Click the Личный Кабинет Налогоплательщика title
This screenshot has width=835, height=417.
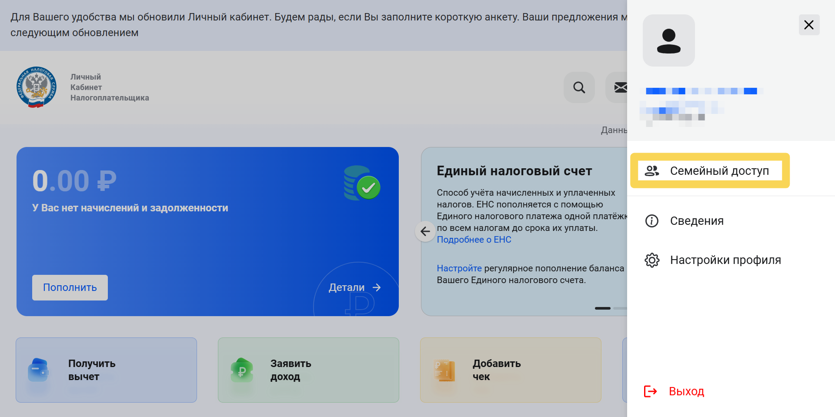tap(110, 87)
